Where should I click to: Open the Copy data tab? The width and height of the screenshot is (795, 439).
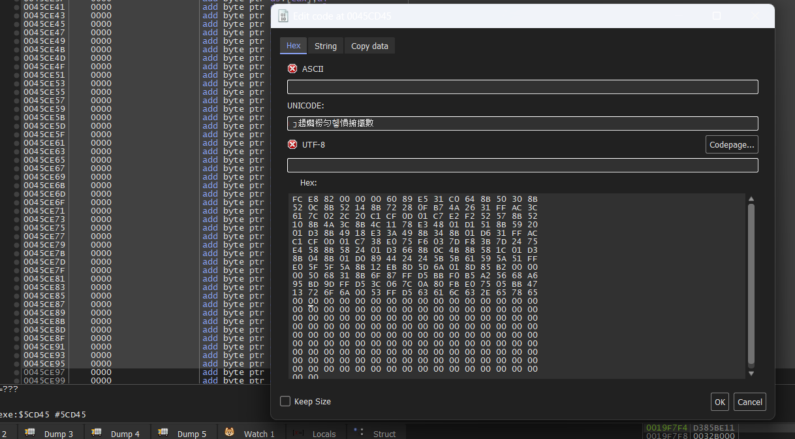pos(369,46)
